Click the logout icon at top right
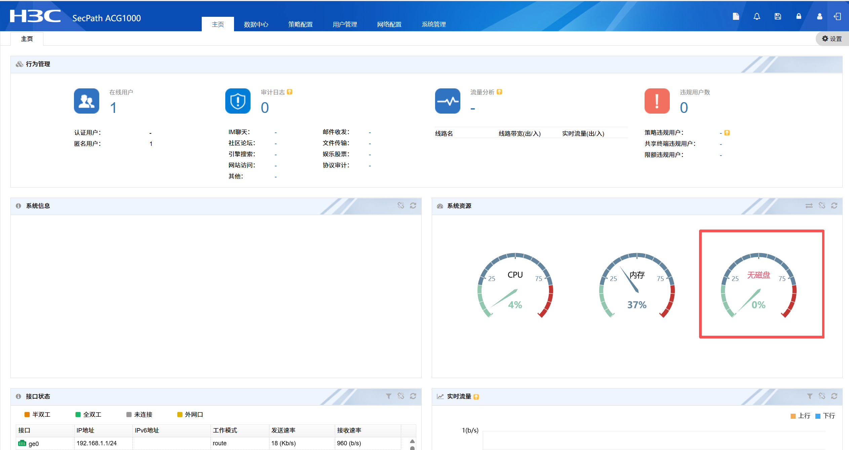The image size is (849, 450). (837, 16)
